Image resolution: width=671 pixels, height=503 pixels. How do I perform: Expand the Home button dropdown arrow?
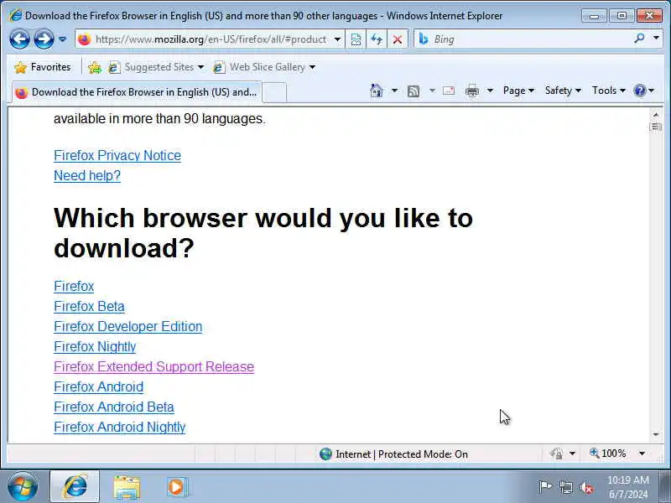click(x=394, y=91)
